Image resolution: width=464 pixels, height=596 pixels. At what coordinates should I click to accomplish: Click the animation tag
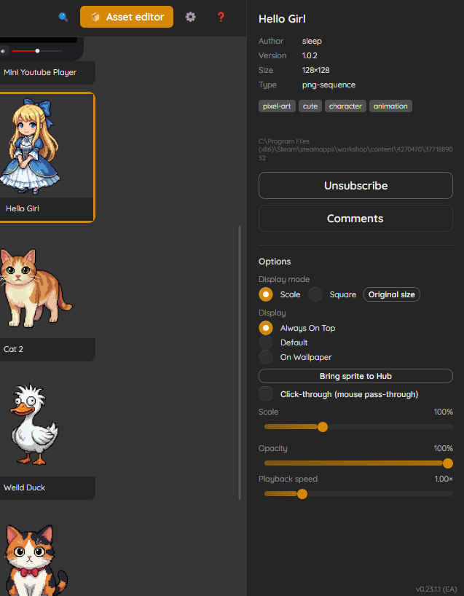(x=390, y=106)
